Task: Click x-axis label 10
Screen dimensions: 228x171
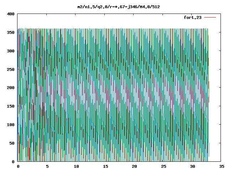Action: coord(76,166)
